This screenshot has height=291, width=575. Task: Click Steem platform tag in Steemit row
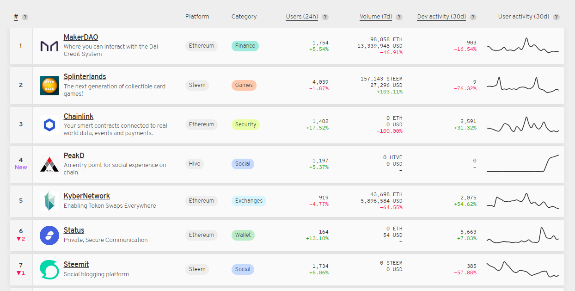pyautogui.click(x=197, y=269)
